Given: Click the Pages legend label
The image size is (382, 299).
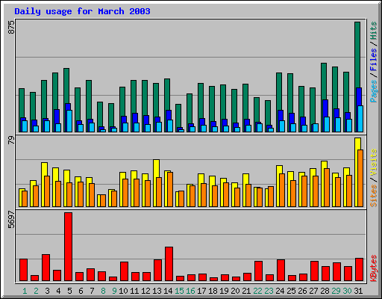Looking at the screenshot, I should (374, 91).
